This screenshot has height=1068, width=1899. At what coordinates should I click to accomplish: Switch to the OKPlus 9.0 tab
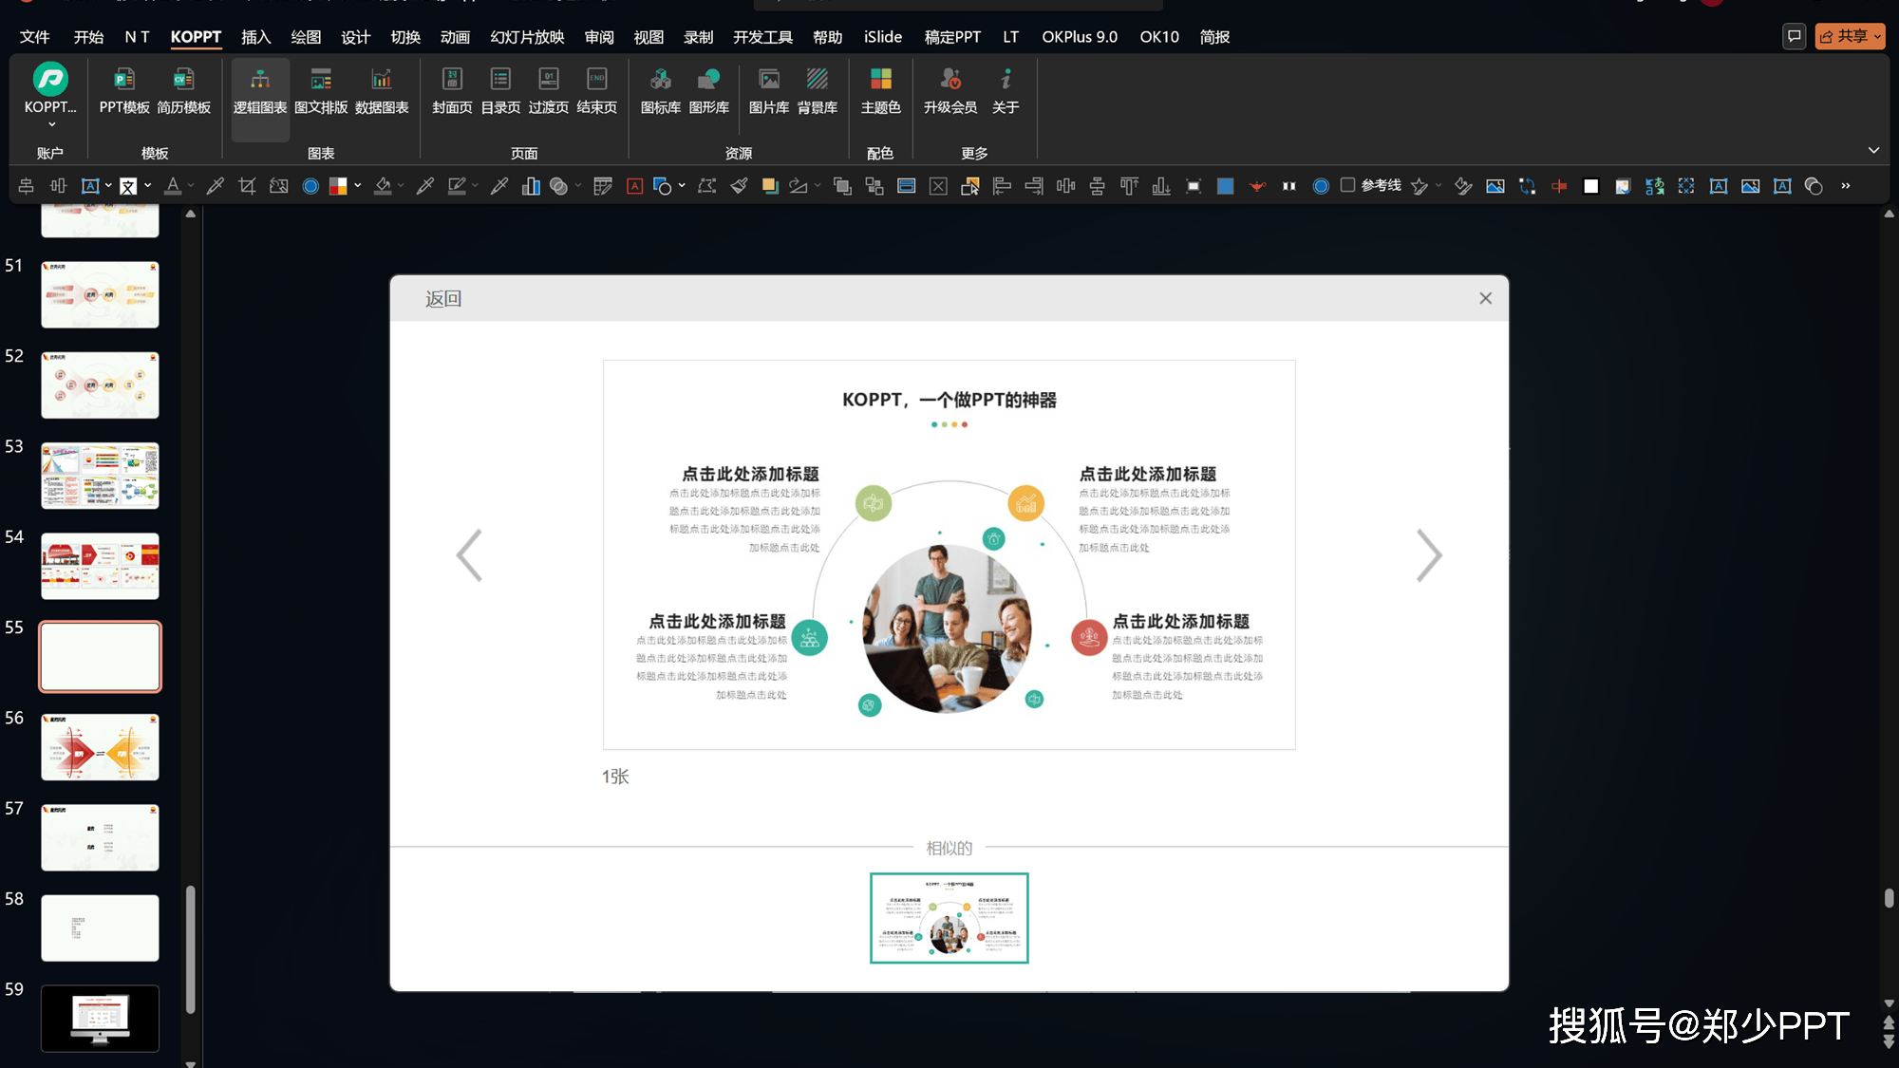click(1080, 37)
